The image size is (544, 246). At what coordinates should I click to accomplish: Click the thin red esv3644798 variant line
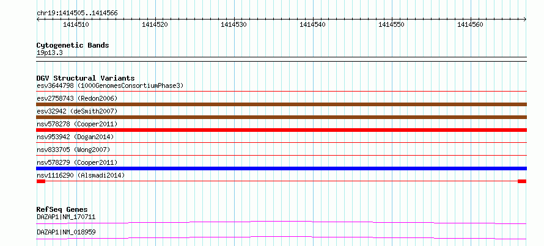click(281, 92)
